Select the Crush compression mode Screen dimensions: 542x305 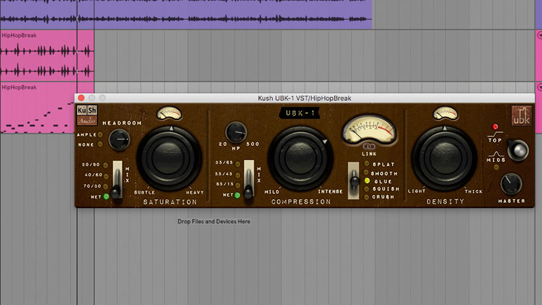click(366, 197)
